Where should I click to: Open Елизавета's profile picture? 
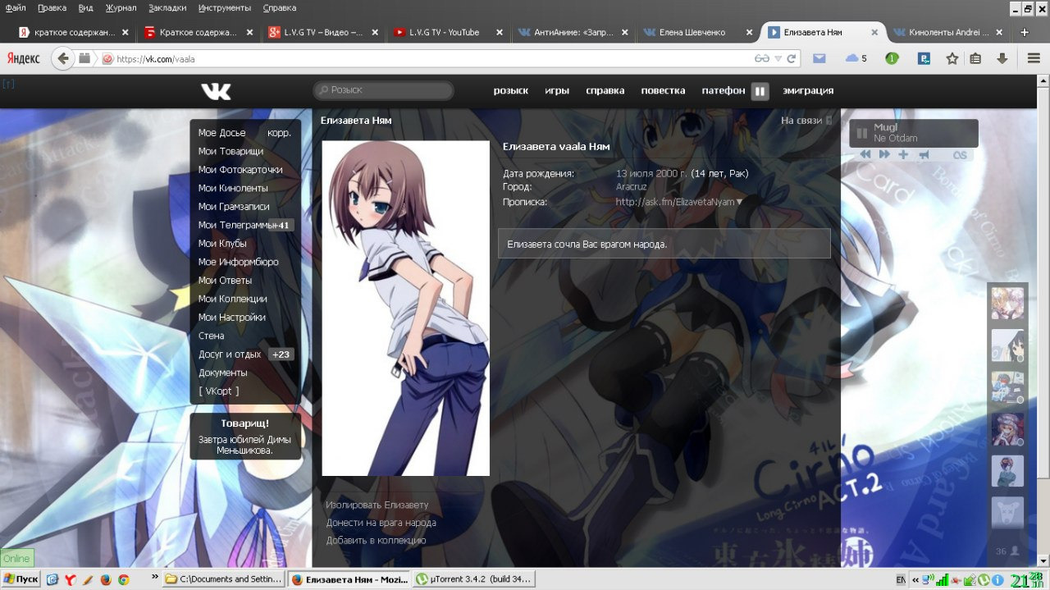(405, 309)
